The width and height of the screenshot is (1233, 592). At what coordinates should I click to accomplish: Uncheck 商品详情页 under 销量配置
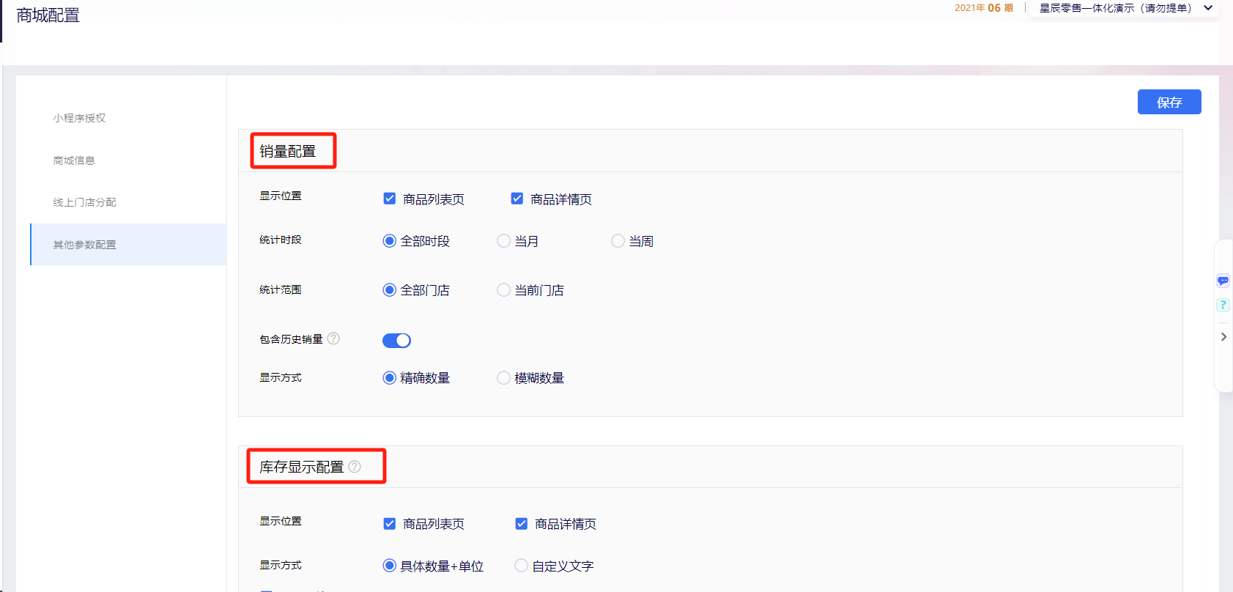click(517, 199)
